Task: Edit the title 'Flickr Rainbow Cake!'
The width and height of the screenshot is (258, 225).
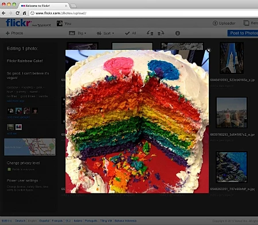Action: tap(25, 61)
